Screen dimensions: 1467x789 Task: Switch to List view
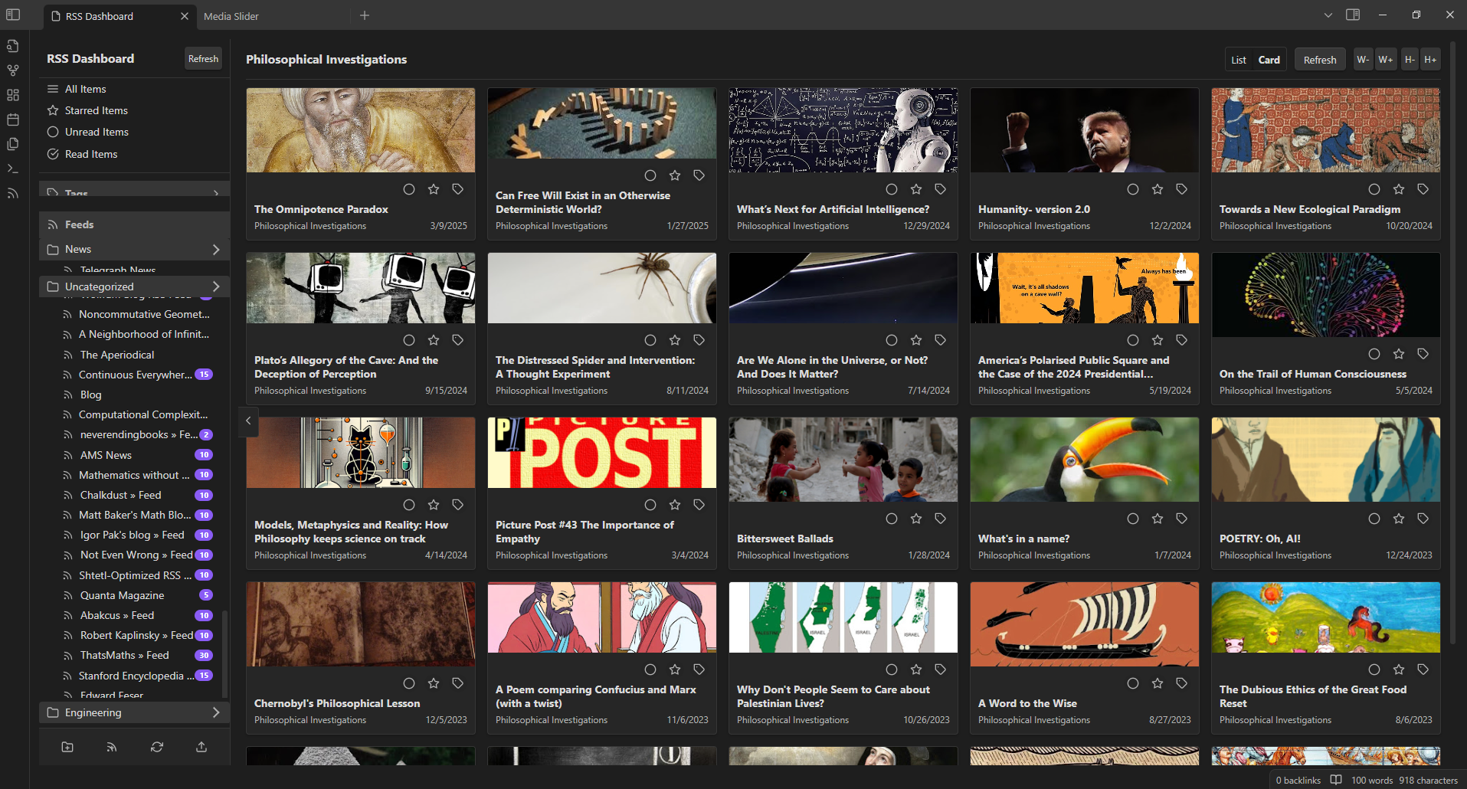click(x=1238, y=60)
